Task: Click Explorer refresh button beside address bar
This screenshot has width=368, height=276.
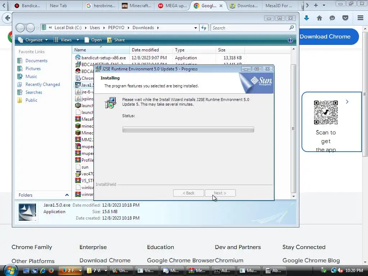Action: pyautogui.click(x=204, y=28)
